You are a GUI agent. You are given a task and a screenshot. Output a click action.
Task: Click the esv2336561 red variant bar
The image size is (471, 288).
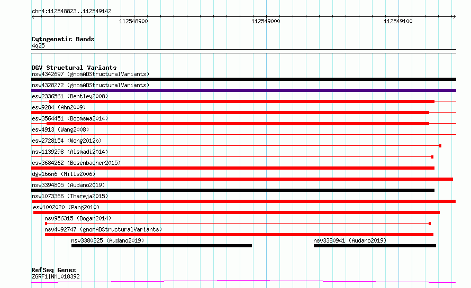pos(242,101)
